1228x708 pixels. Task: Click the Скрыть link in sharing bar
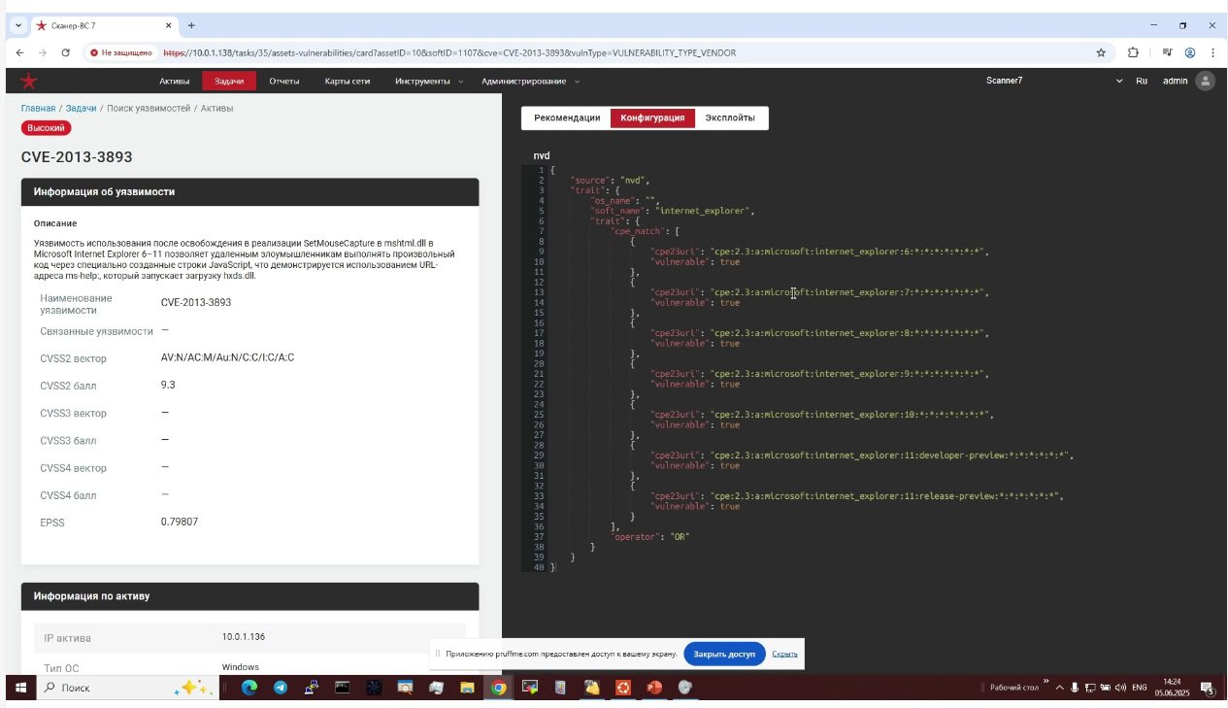pos(784,654)
